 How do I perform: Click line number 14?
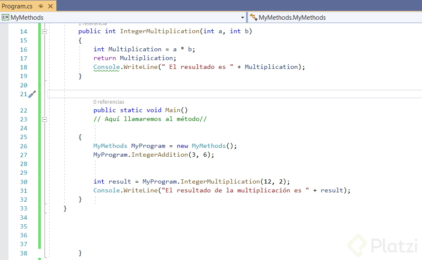tap(24, 32)
